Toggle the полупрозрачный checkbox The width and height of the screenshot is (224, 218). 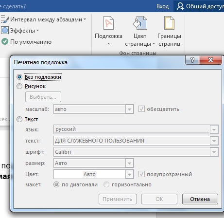click(x=141, y=174)
